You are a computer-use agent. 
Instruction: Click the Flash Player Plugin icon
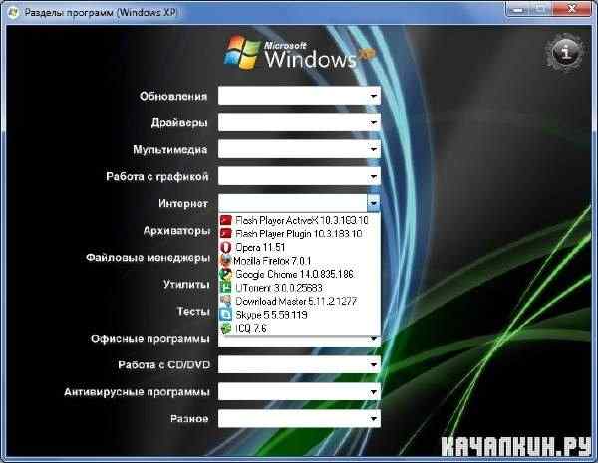(226, 233)
